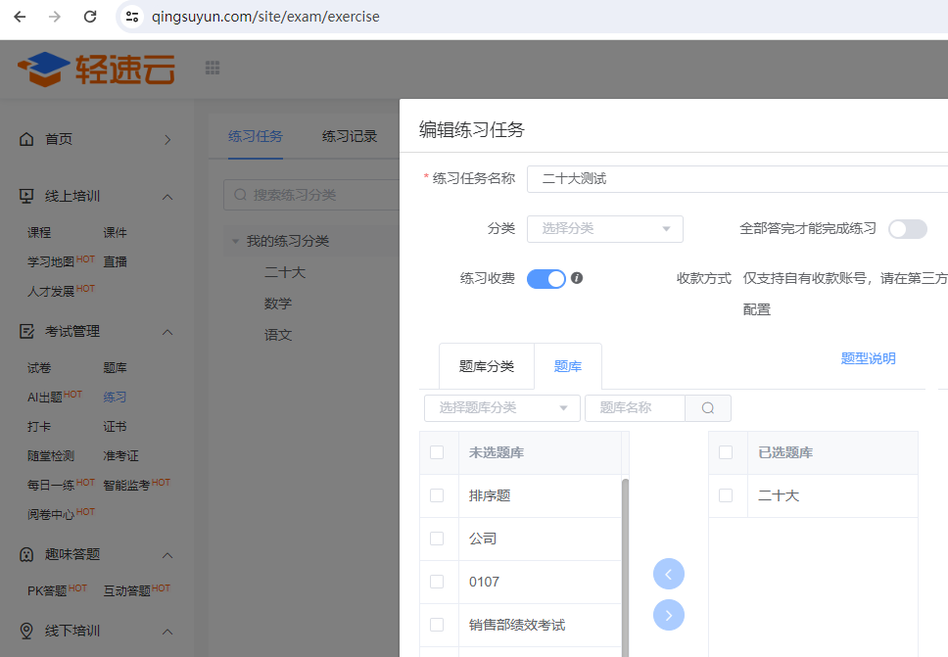Check the 排序题 checkbox
948x657 pixels.
(x=437, y=495)
